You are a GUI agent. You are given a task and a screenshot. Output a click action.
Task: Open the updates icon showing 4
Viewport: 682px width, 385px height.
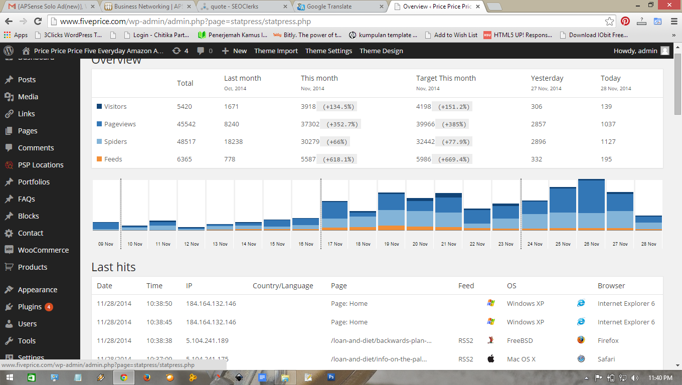pyautogui.click(x=180, y=51)
